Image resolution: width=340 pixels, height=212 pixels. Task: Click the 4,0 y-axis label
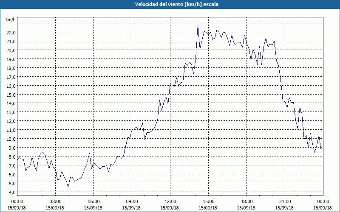pyautogui.click(x=12, y=192)
